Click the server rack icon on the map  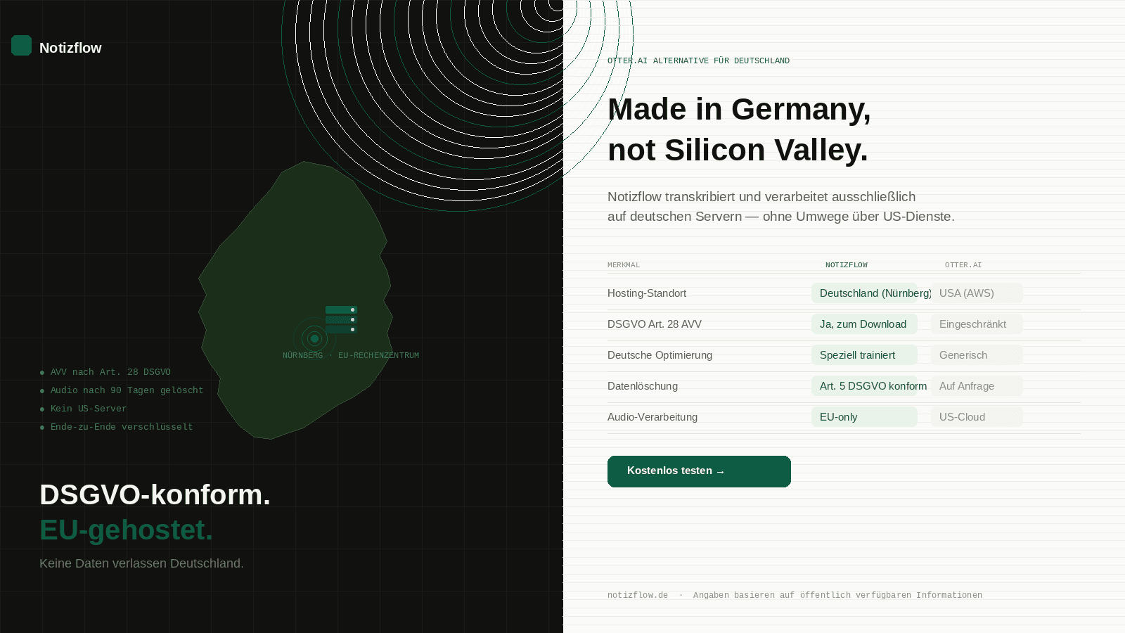click(x=341, y=319)
